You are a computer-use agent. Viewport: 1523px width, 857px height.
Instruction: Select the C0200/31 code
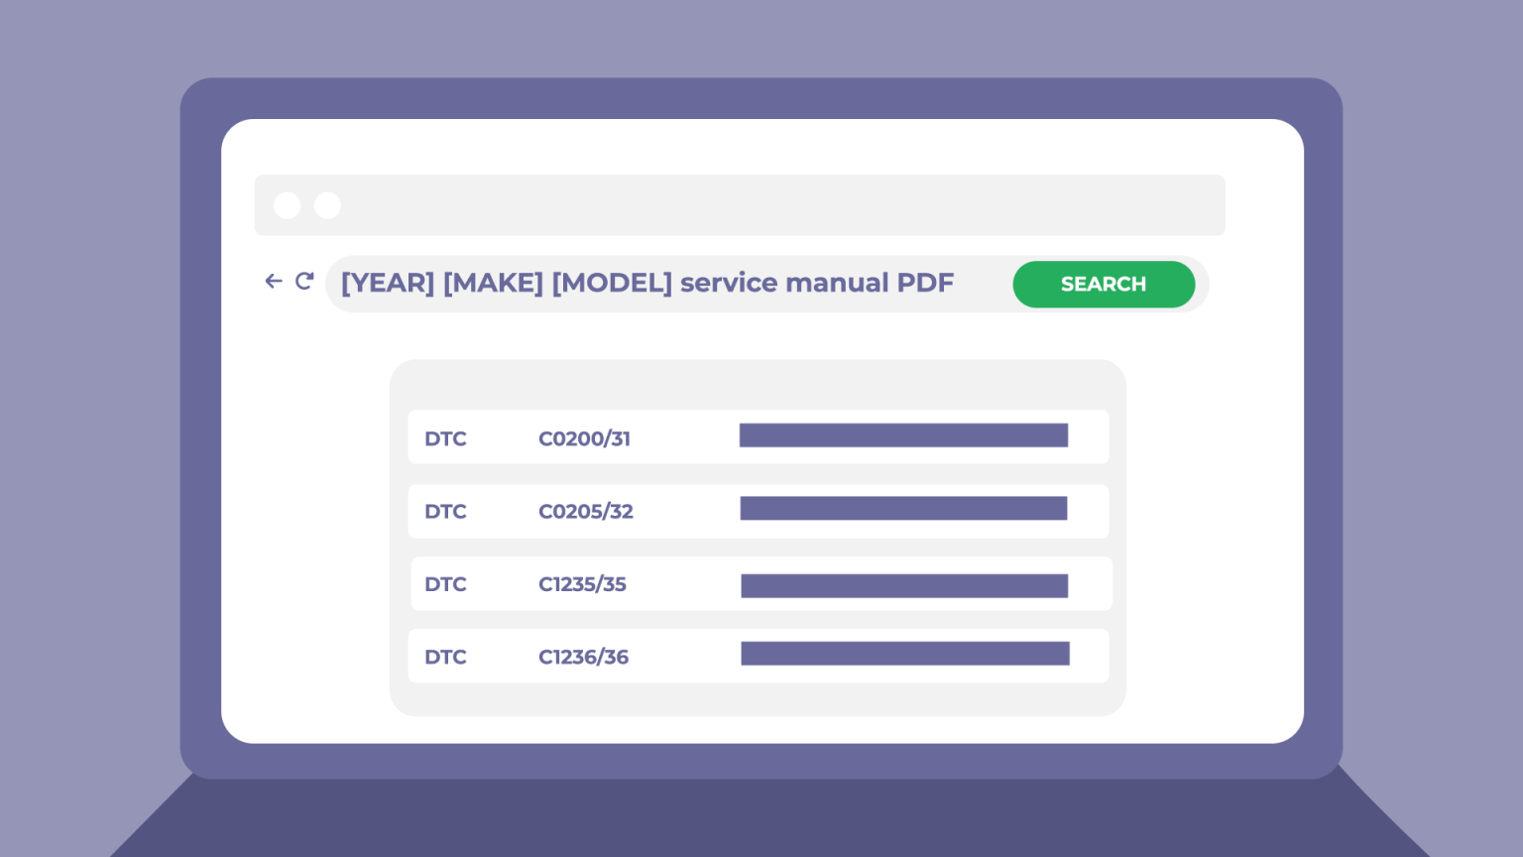coord(584,438)
